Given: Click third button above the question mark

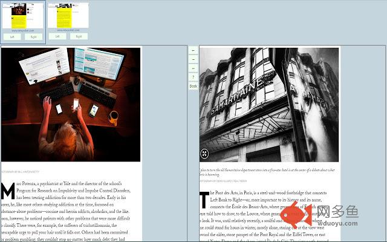Looking at the screenshot, I should [x=193, y=68].
